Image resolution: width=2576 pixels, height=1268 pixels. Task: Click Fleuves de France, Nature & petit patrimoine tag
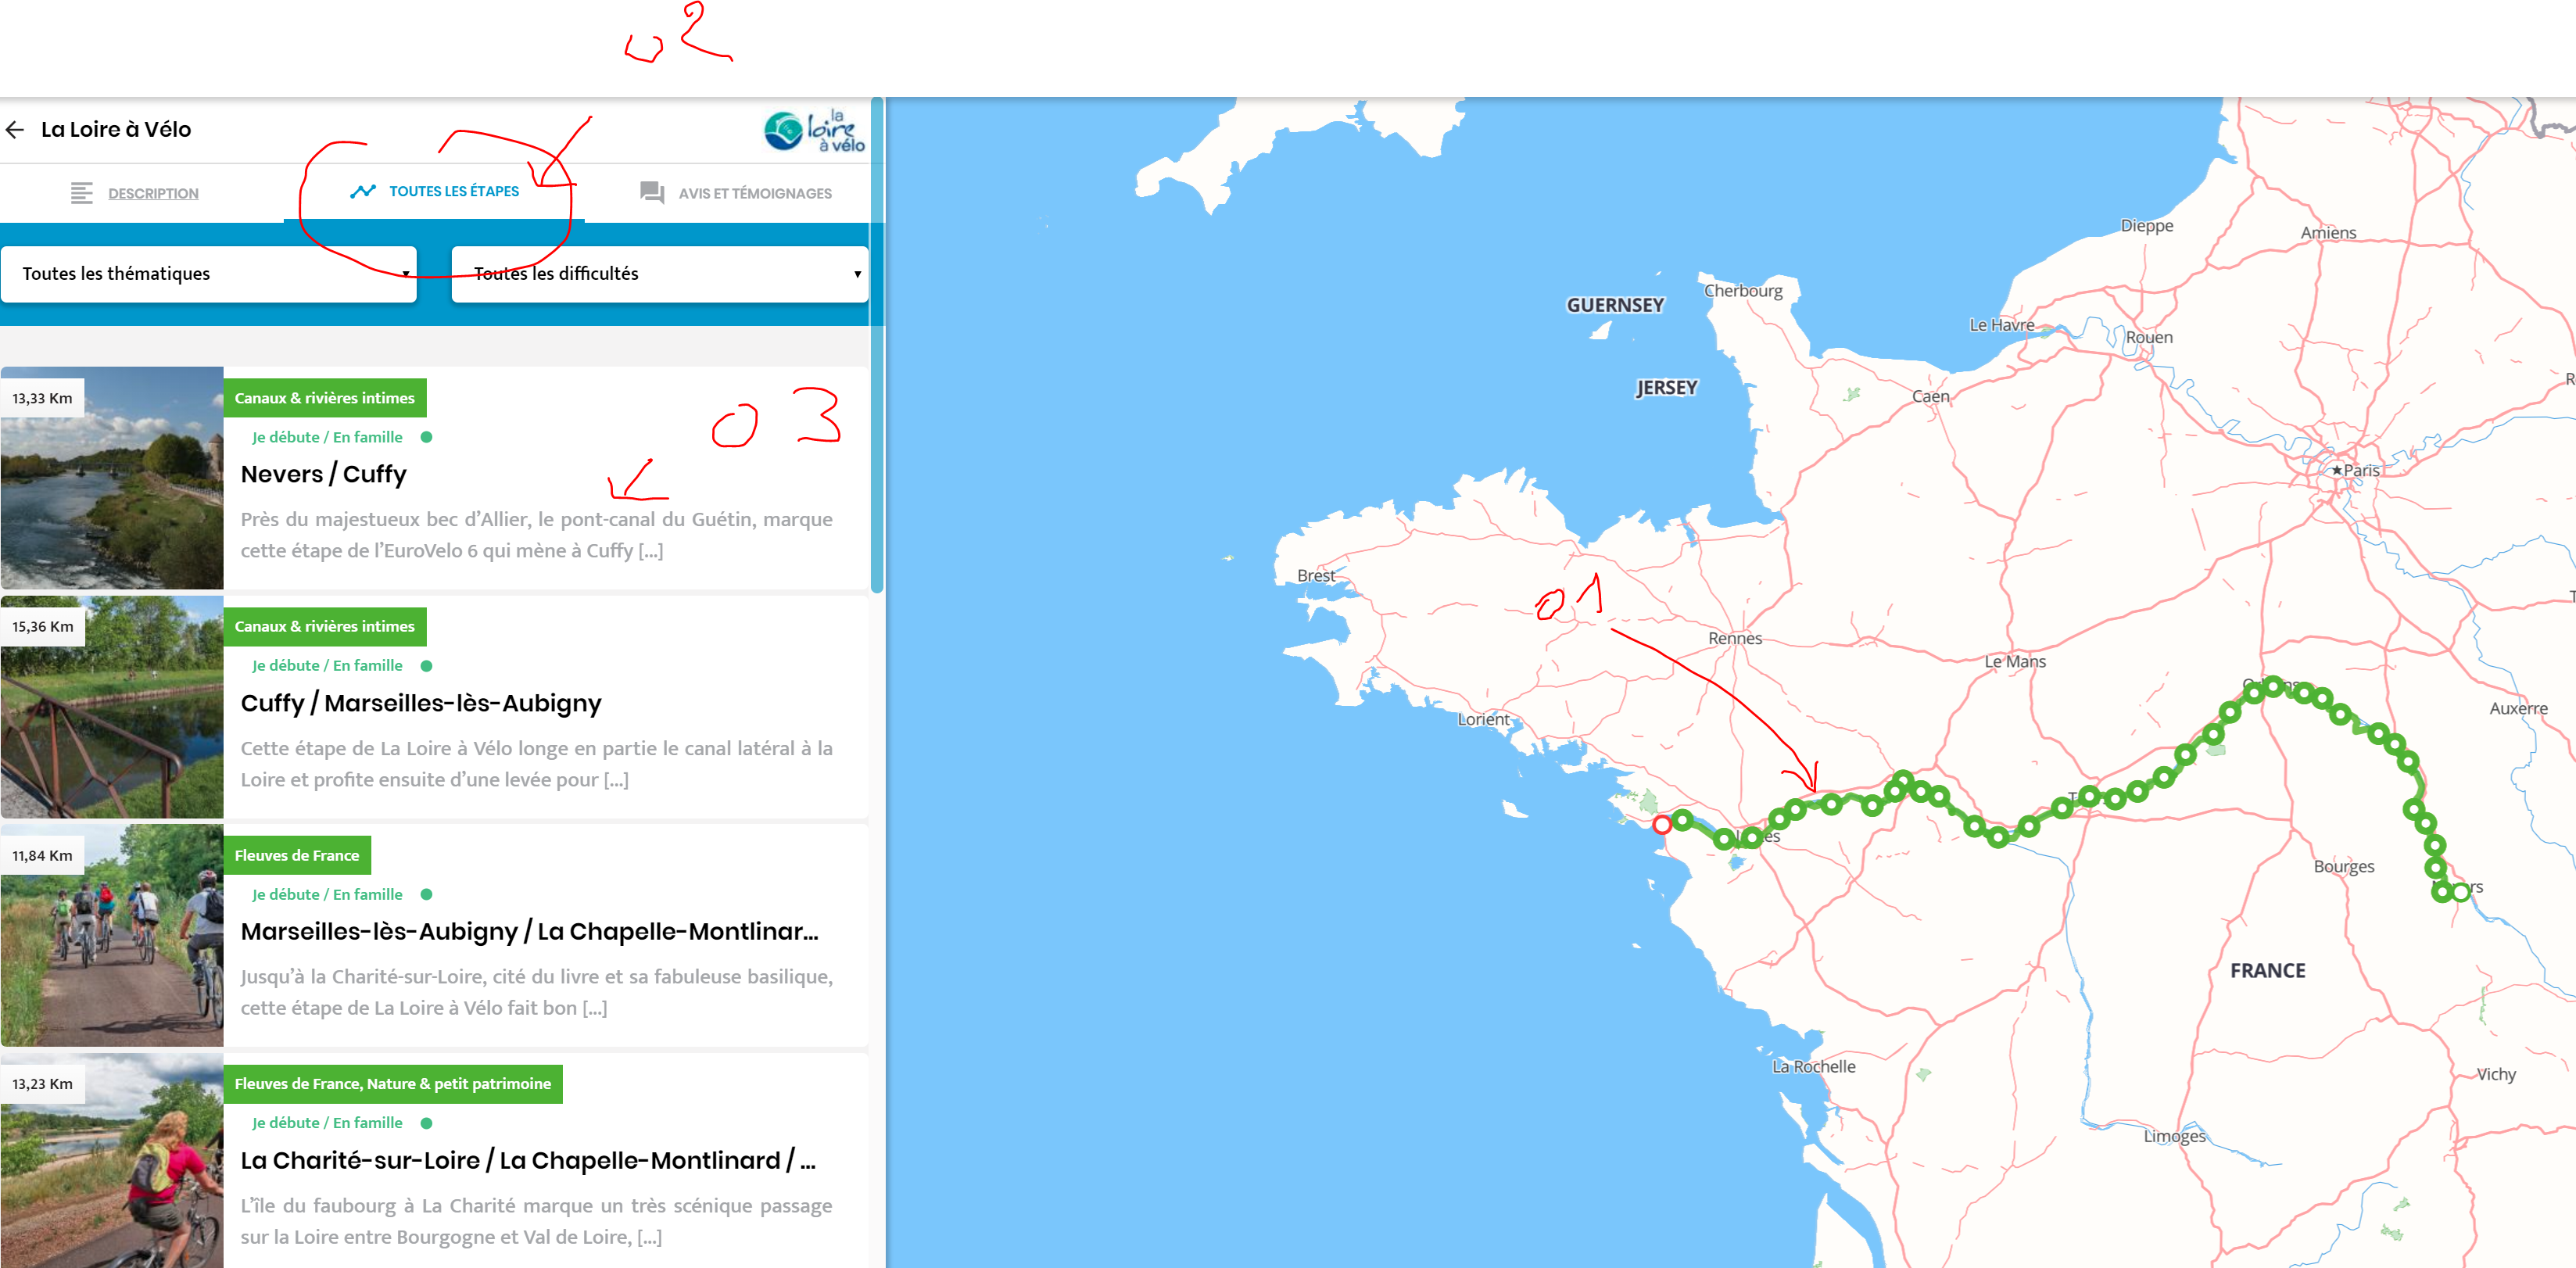pyautogui.click(x=393, y=1084)
